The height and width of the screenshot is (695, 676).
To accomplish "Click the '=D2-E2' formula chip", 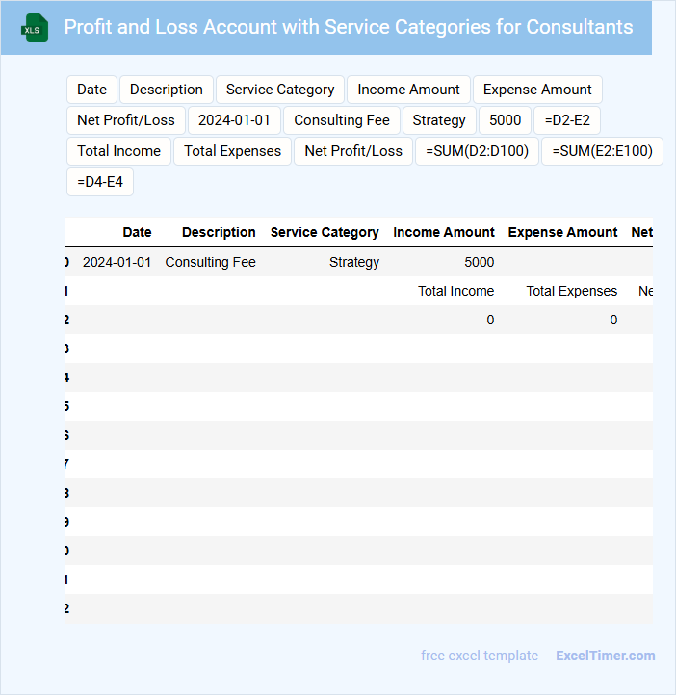I will click(x=567, y=120).
